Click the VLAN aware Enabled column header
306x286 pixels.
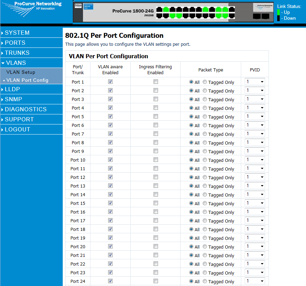[x=110, y=70]
